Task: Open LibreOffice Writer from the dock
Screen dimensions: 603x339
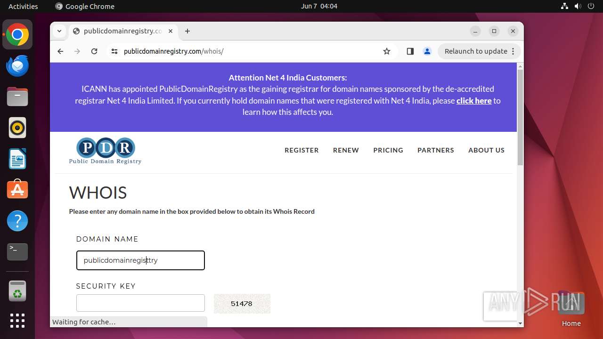Action: (17, 159)
